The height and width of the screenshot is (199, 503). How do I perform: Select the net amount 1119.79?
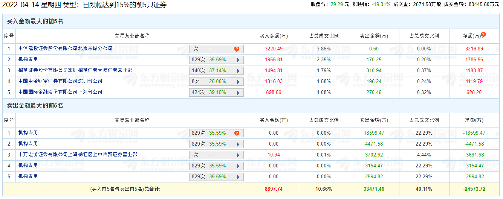(474, 82)
